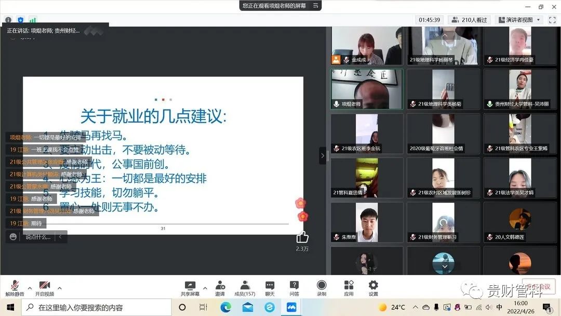Viewport: 561px width, 316px height.
Task: Turn on the camera (开启视频)
Action: [x=44, y=287]
